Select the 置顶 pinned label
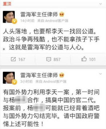Image resolution: width=106 pixels, height=129 pixels. tap(7, 4)
